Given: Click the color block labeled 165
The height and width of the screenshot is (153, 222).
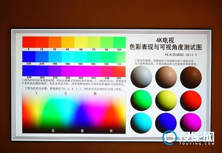Looking at the screenshot, I should (81, 56).
